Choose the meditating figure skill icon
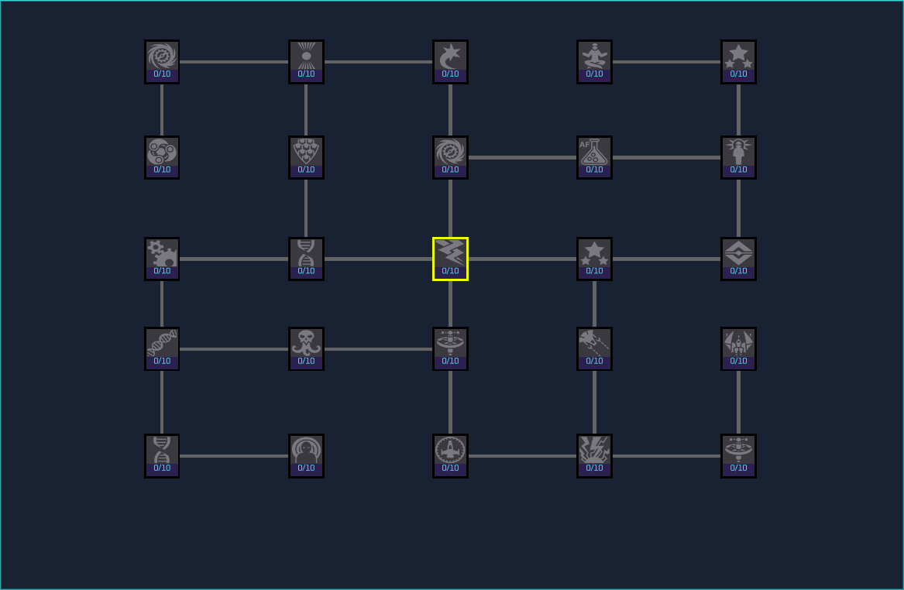This screenshot has height=590, width=904. 594,62
